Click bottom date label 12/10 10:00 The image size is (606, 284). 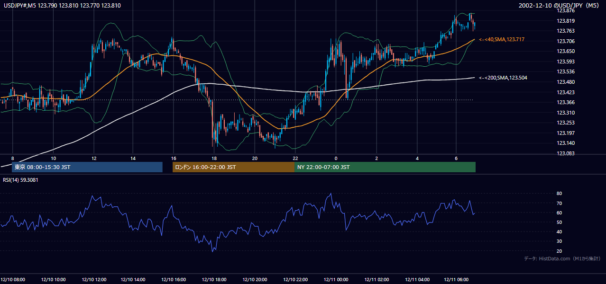point(53,280)
